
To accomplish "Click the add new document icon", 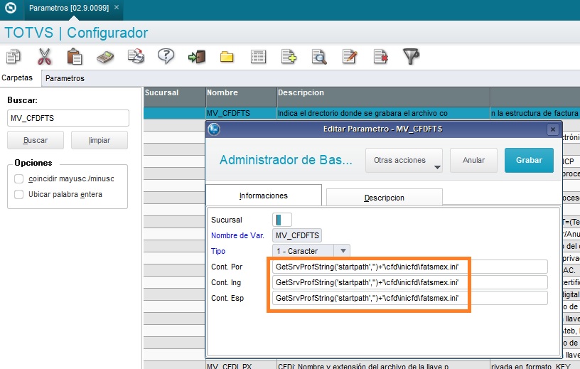I will pos(289,57).
